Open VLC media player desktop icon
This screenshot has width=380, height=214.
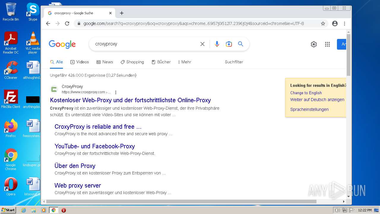point(33,43)
